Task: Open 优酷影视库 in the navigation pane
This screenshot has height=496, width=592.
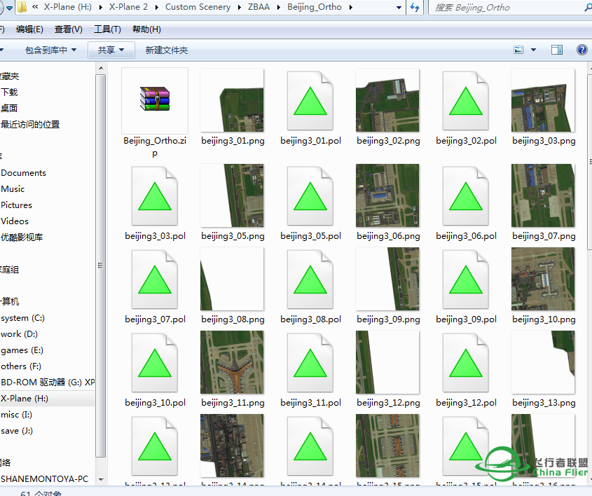Action: [x=22, y=237]
